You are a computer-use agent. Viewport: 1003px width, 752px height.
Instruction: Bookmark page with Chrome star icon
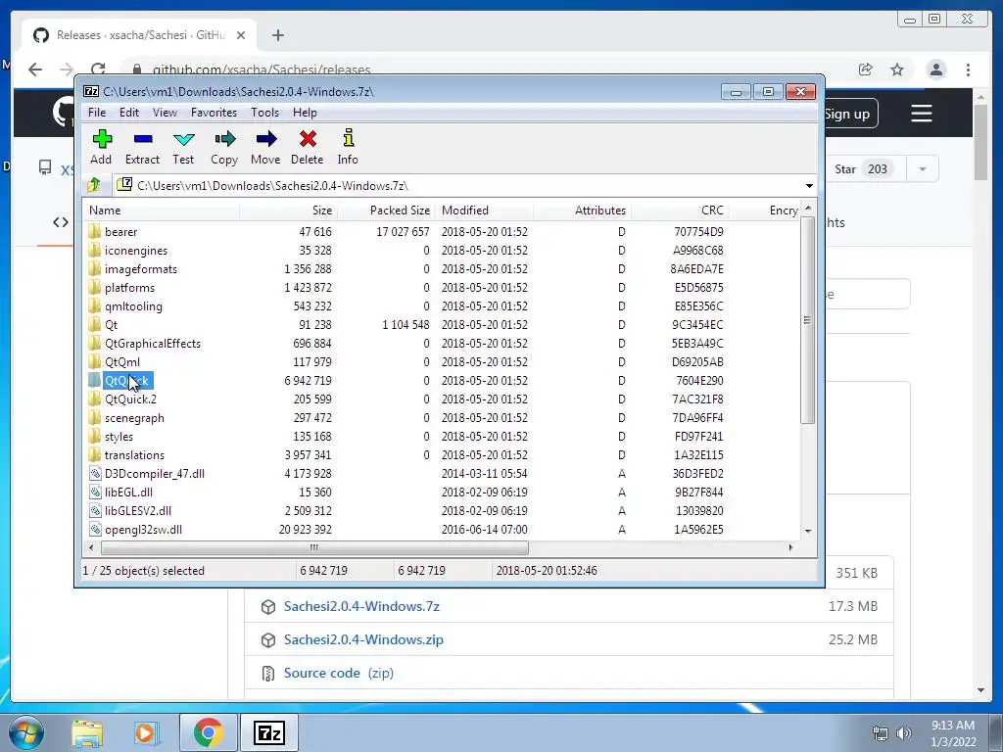point(897,70)
